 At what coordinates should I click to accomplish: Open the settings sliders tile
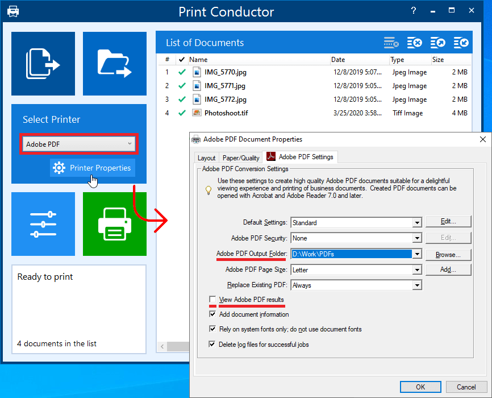[43, 224]
